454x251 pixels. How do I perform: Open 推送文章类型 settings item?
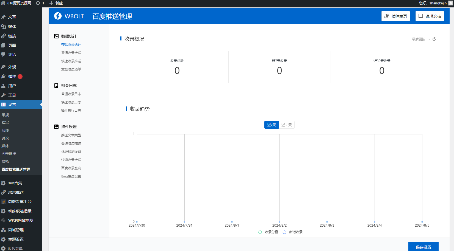click(71, 135)
